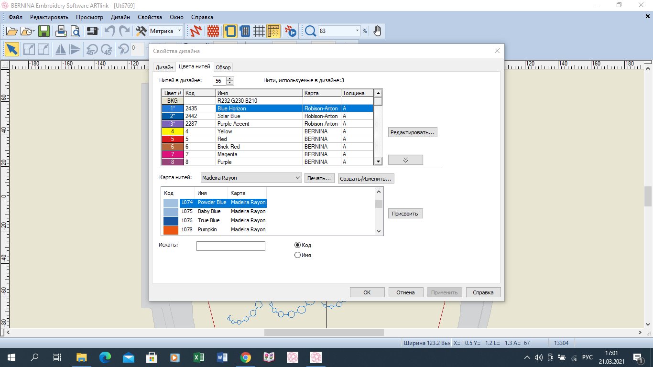Click the Redo arrow icon
The image size is (653, 367).
(x=125, y=31)
